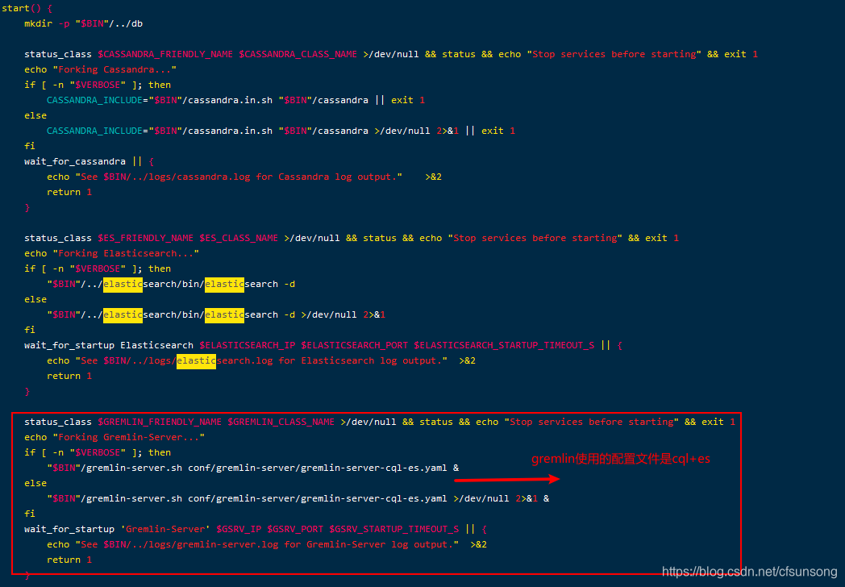Image resolution: width=845 pixels, height=587 pixels.
Task: Select the $GREMLIN_FRIENDLY_NAME variable
Action: pyautogui.click(x=160, y=422)
